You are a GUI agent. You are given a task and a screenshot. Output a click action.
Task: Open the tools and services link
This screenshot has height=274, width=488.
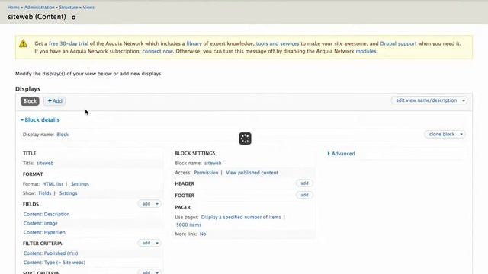(x=278, y=43)
